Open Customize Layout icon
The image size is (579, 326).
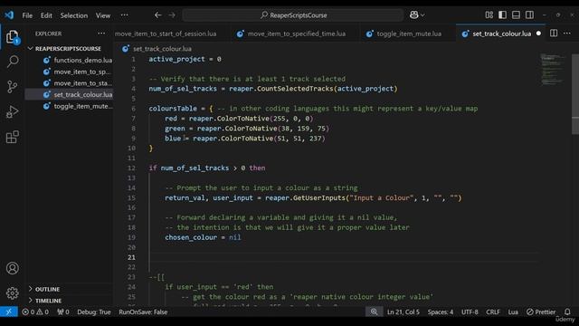click(489, 15)
